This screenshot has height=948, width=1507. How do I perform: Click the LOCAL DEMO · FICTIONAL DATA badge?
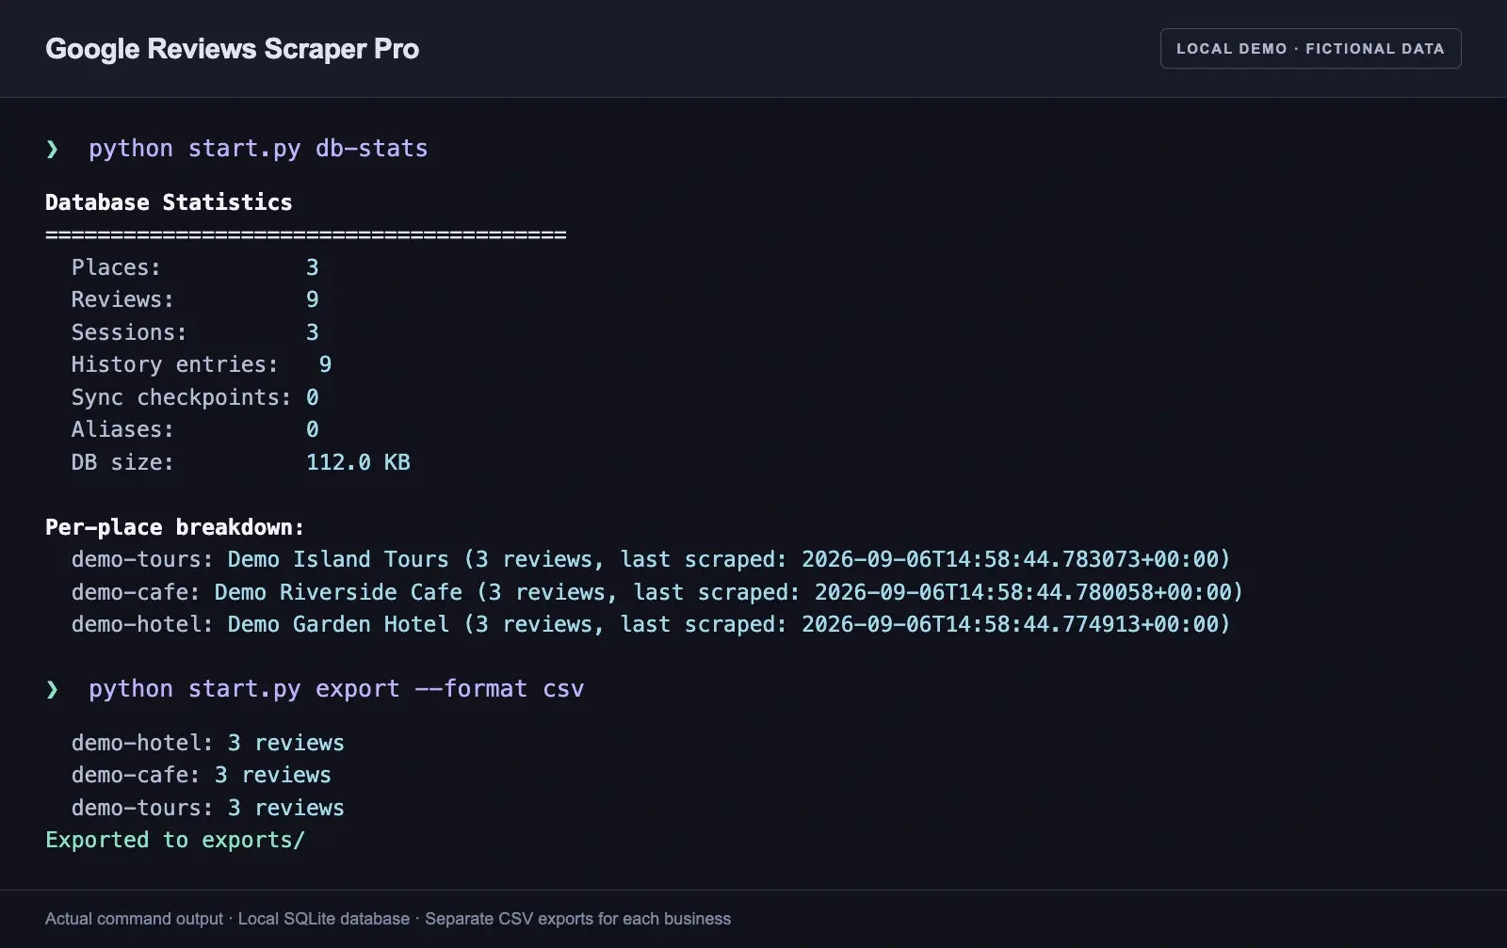tap(1310, 49)
